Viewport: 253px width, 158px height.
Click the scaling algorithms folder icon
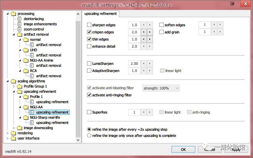click(x=14, y=81)
